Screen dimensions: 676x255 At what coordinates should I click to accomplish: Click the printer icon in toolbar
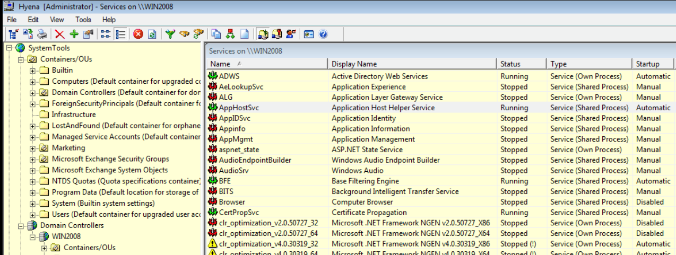point(42,34)
